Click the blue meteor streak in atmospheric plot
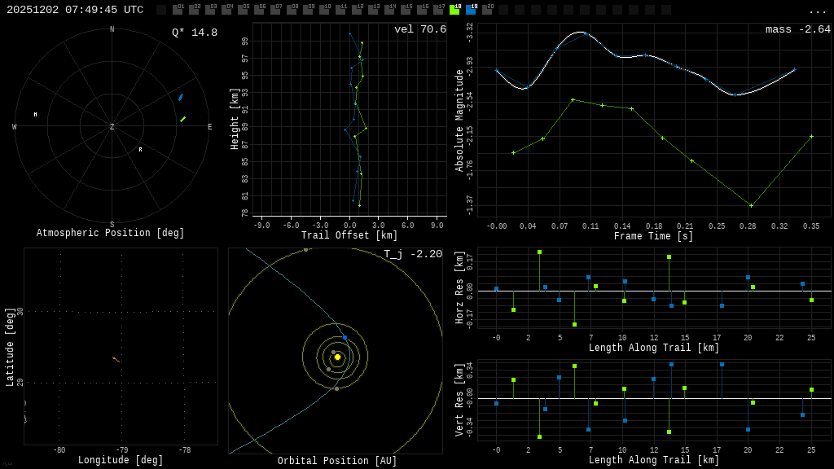Viewport: 834px width, 469px height. point(181,97)
